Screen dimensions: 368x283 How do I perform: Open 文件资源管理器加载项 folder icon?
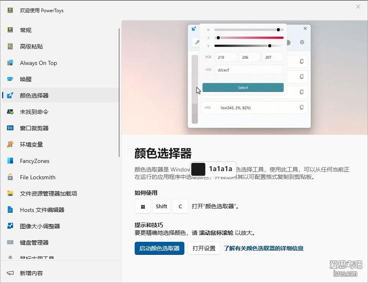10,193
